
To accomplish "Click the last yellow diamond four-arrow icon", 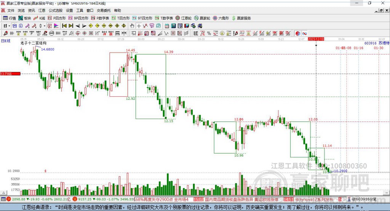I will click(124, 26).
